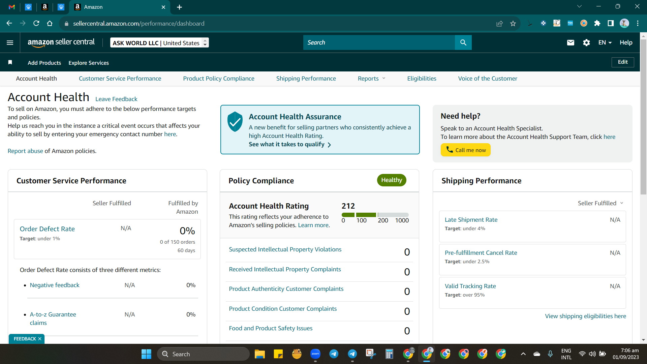The height and width of the screenshot is (364, 647).
Task: Open the Late Shipment Rate link
Action: 471,220
